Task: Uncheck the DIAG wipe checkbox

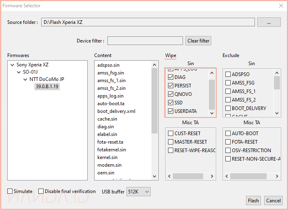Action: (171, 77)
